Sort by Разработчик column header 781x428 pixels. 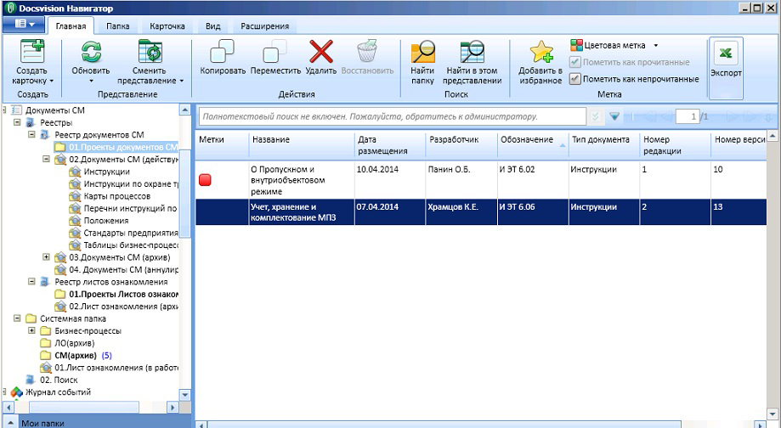pos(461,145)
